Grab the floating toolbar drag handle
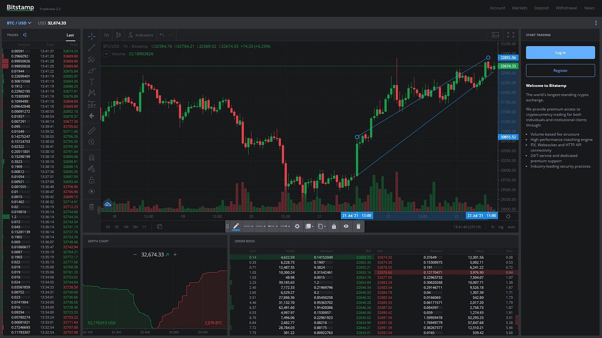The width and height of the screenshot is (602, 338). [227, 226]
